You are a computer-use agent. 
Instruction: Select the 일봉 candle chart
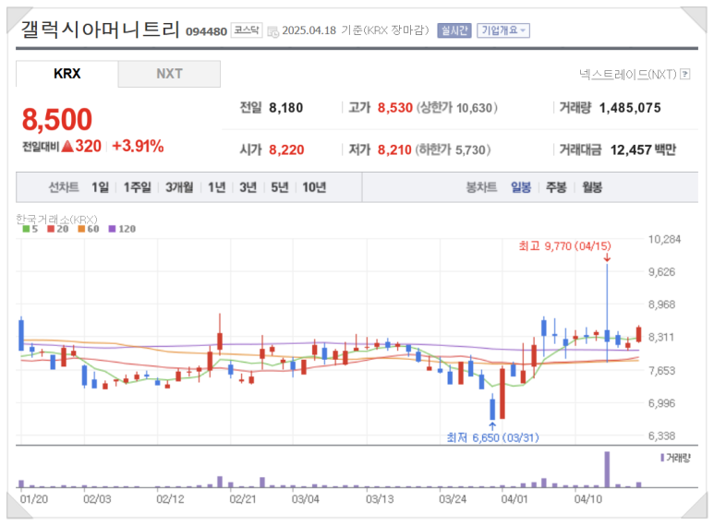[521, 187]
